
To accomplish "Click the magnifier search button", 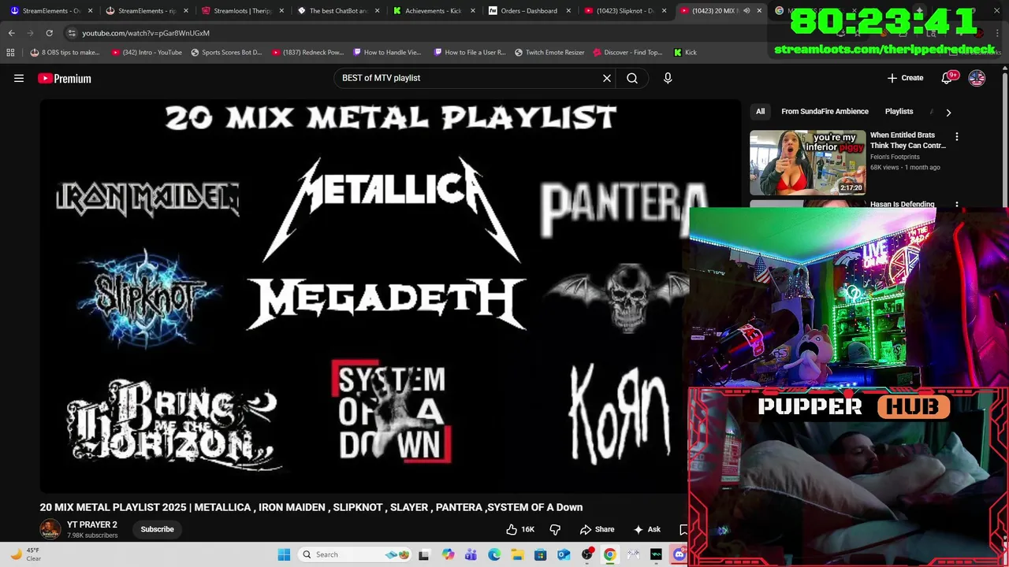I will [x=632, y=78].
